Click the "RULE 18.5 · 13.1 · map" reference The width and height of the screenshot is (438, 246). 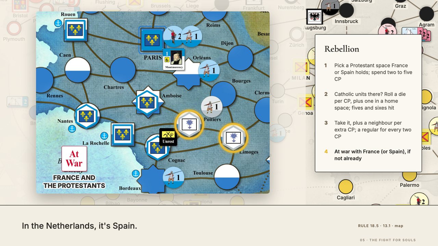point(381,226)
